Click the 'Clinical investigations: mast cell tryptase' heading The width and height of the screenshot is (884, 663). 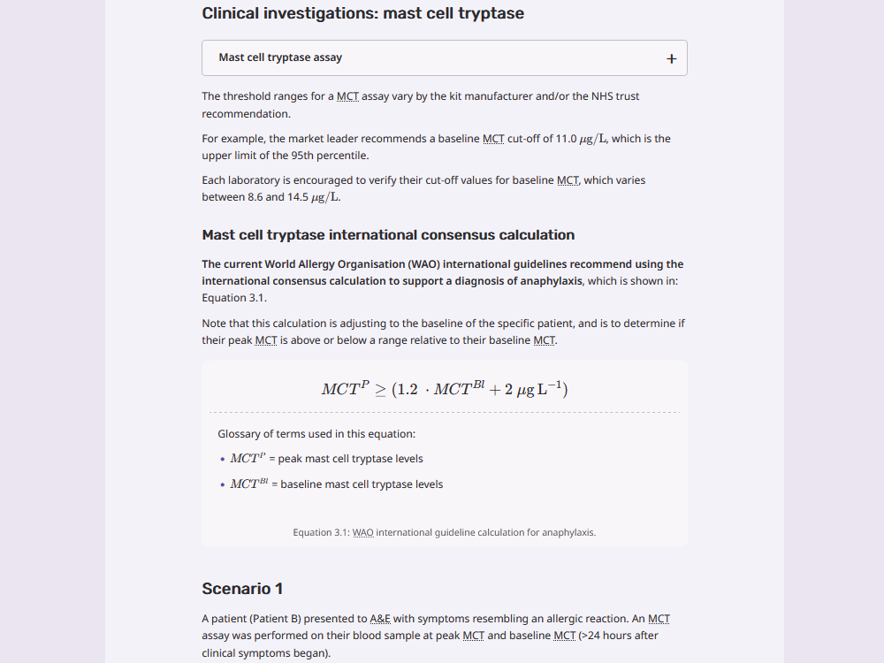[x=363, y=13]
